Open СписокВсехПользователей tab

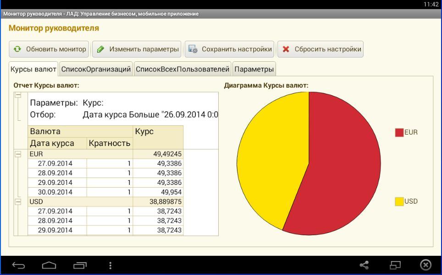[182, 69]
